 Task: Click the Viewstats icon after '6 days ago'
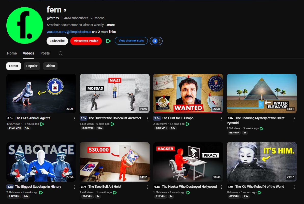tap(112, 124)
